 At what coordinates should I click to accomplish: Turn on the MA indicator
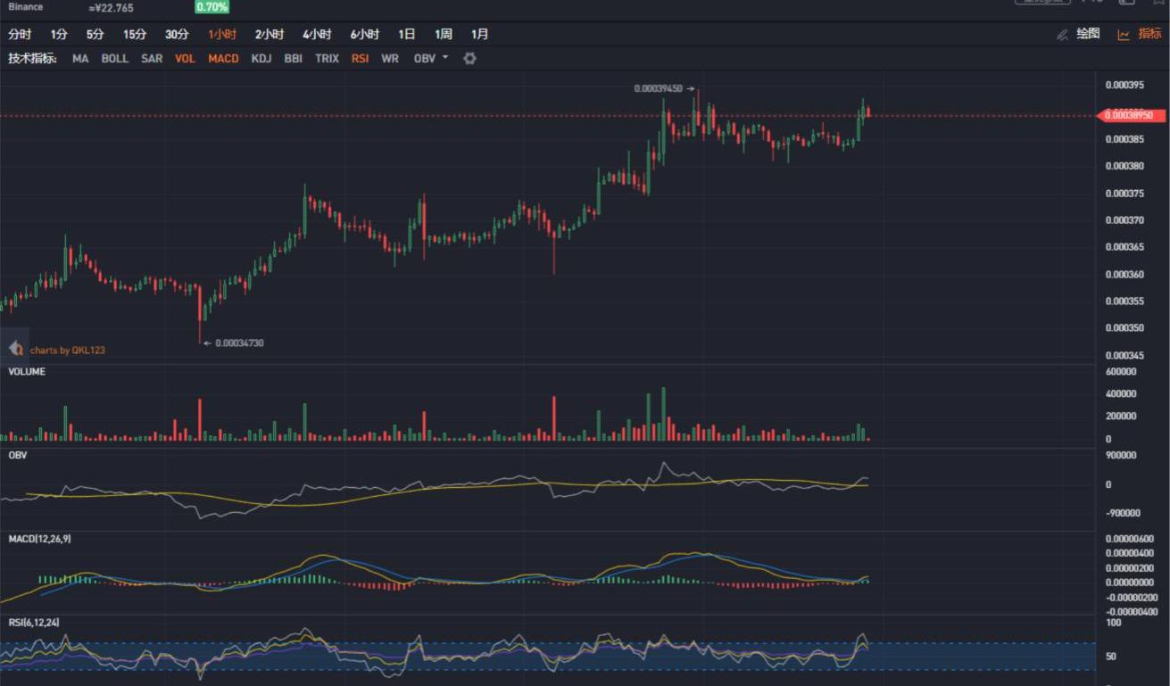[x=80, y=58]
